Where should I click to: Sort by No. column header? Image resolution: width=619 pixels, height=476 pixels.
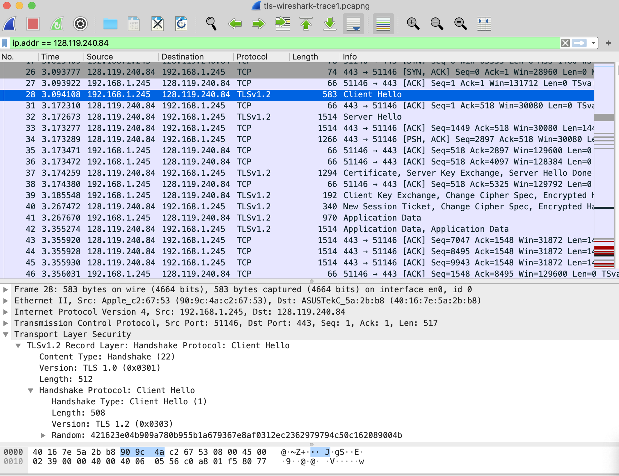click(x=19, y=57)
